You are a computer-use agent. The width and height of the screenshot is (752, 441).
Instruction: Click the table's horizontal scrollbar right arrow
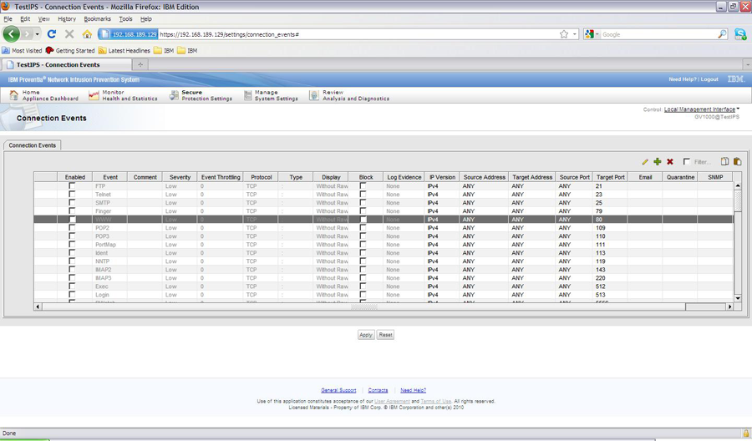click(729, 307)
